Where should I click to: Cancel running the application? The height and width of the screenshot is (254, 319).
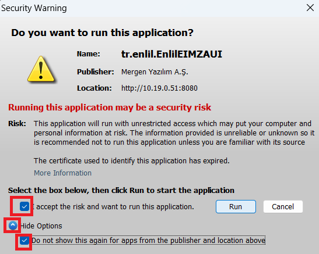click(283, 206)
